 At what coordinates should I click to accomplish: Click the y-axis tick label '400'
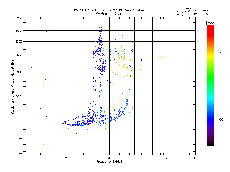pos(19,55)
